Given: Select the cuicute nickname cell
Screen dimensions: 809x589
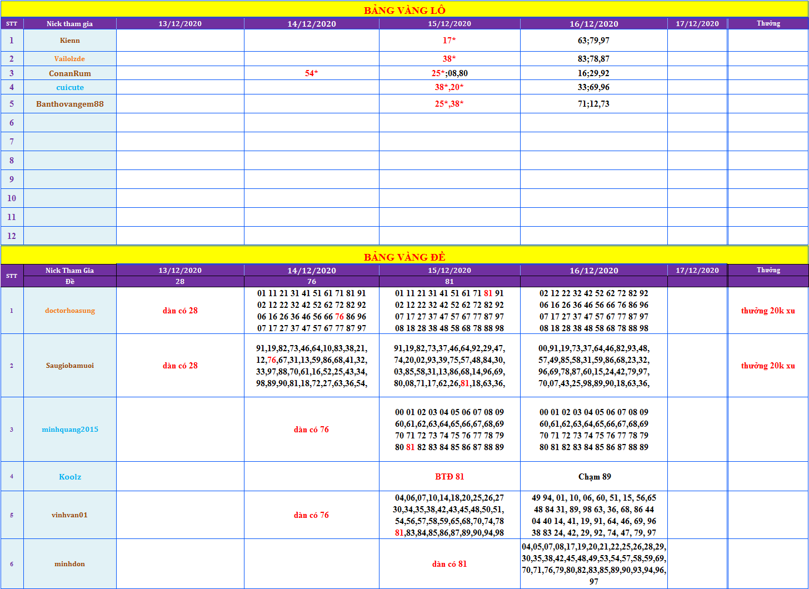Looking at the screenshot, I should [x=70, y=87].
